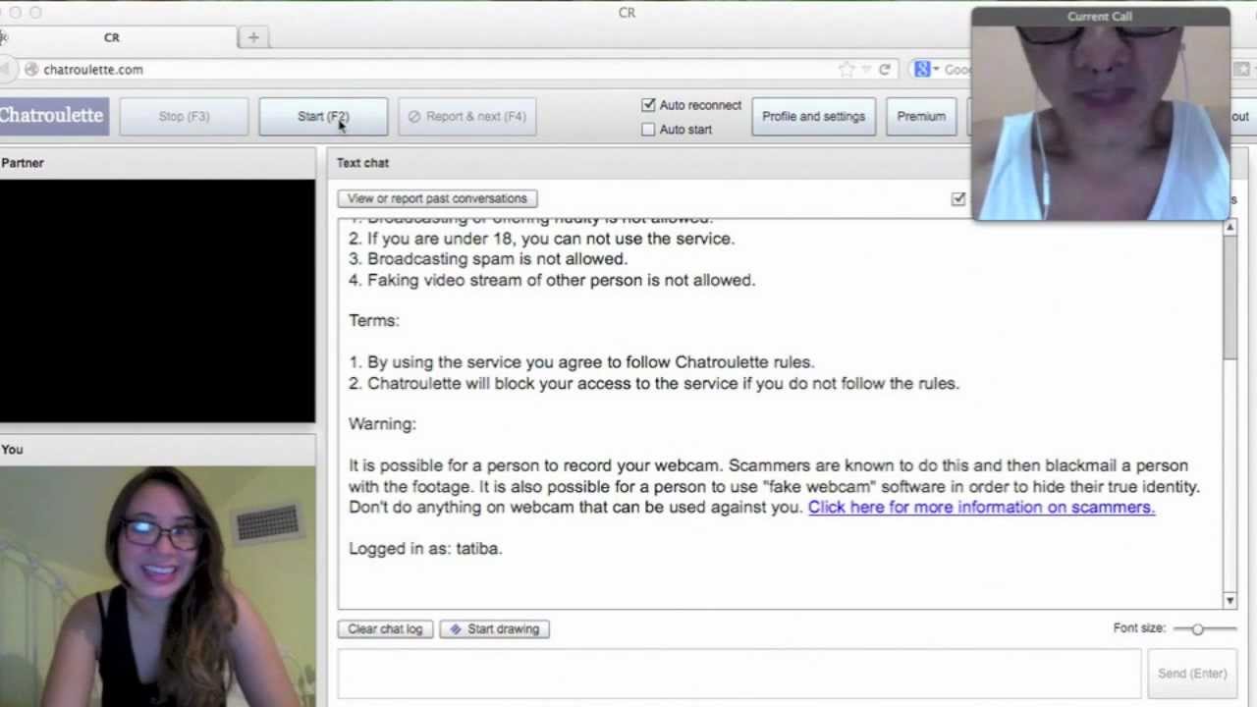Click Clear chat log button
Viewport: 1257px width, 707px height.
[x=385, y=628]
